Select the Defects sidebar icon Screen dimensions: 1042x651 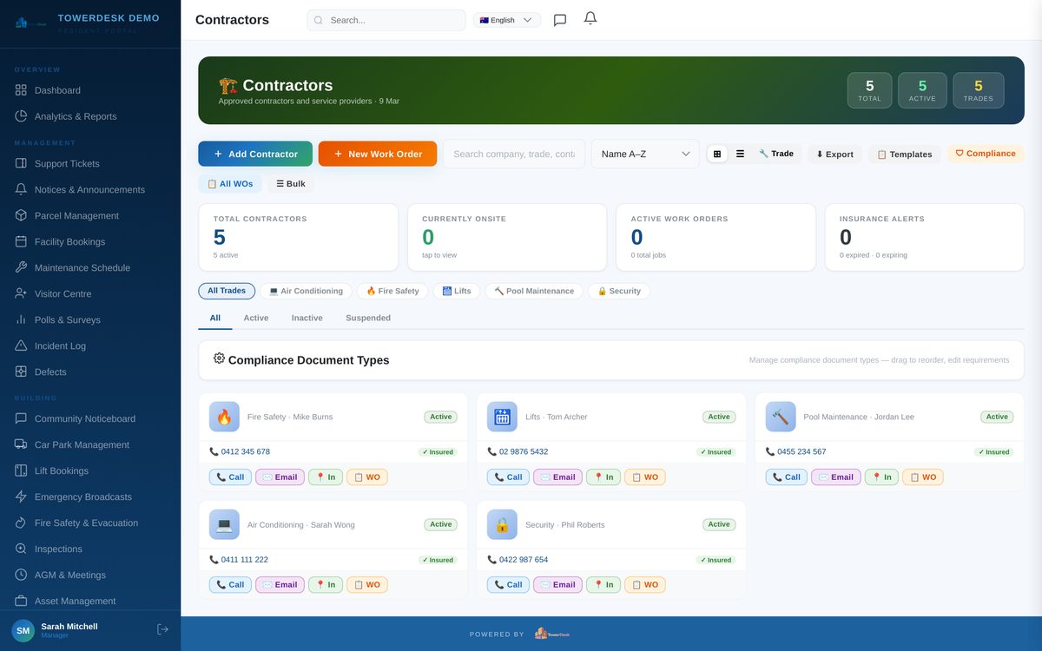(21, 372)
